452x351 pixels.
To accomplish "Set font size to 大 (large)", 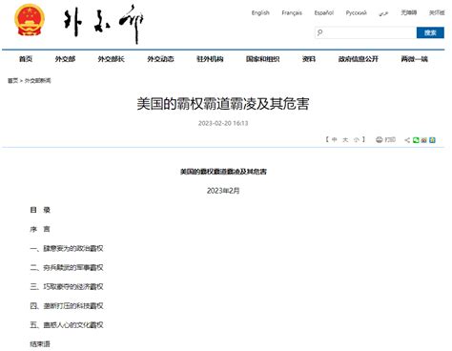I will pyautogui.click(x=345, y=139).
